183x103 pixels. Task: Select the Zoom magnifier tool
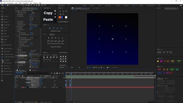click(10, 5)
